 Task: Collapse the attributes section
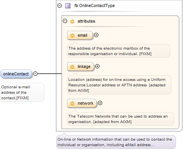pos(65,21)
